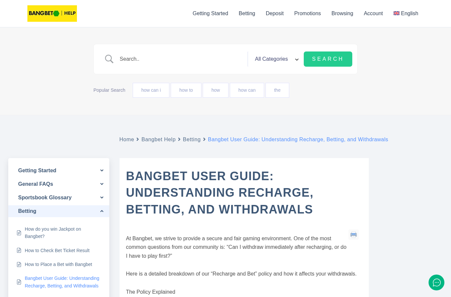
Task: Click the sentence 'Here is a detailed breakdown'
Action: pyautogui.click(x=241, y=274)
